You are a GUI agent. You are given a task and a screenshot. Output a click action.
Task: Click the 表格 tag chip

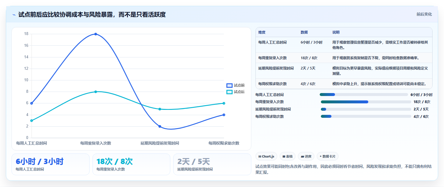[x=288, y=156]
